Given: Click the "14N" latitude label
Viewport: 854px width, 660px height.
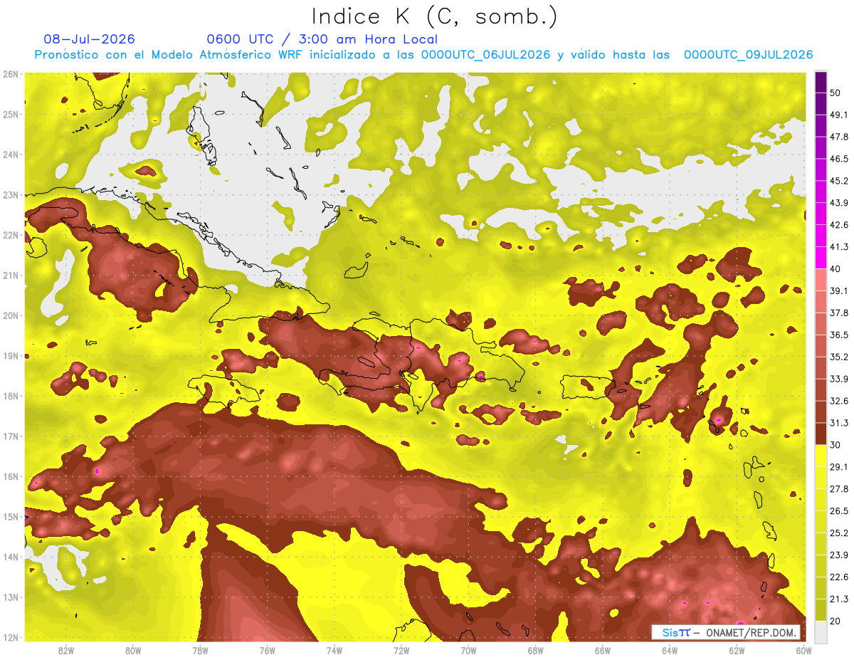Looking at the screenshot, I should coord(10,557).
